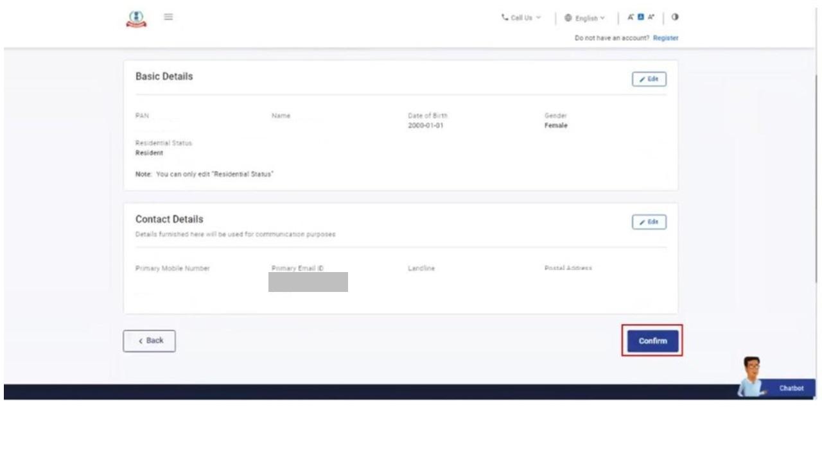
Task: Decrease font size with small A icon
Action: click(631, 17)
